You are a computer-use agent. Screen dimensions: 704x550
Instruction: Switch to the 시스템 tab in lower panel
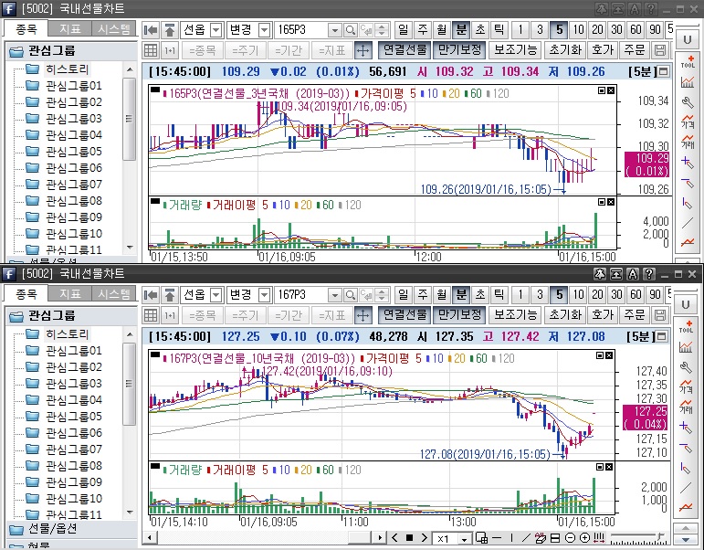(114, 294)
